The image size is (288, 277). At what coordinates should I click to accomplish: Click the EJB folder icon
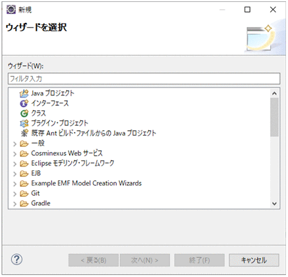pyautogui.click(x=24, y=174)
